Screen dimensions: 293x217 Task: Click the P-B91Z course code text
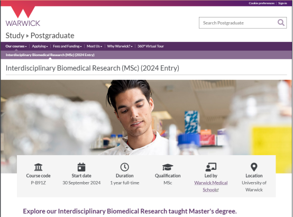click(38, 183)
